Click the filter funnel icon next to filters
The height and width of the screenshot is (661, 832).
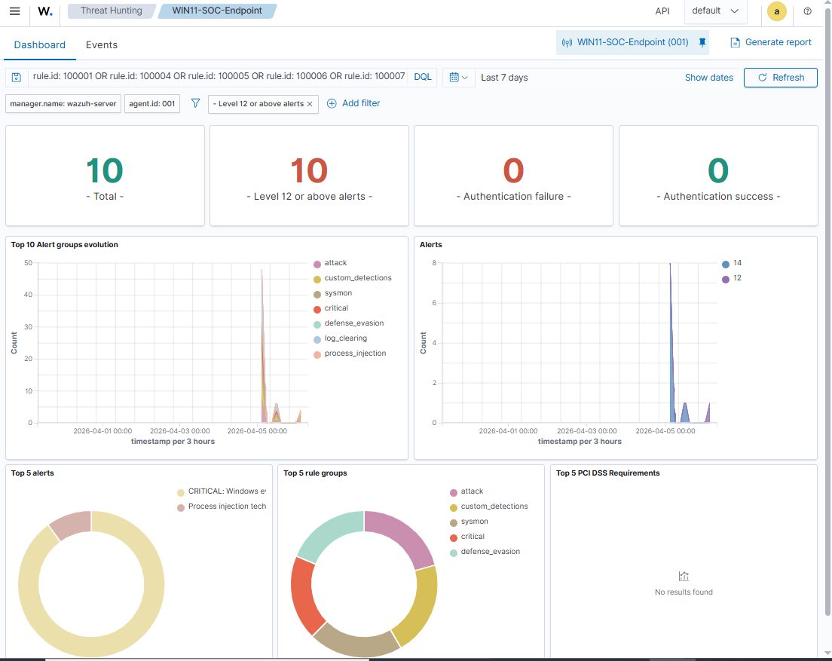(195, 103)
